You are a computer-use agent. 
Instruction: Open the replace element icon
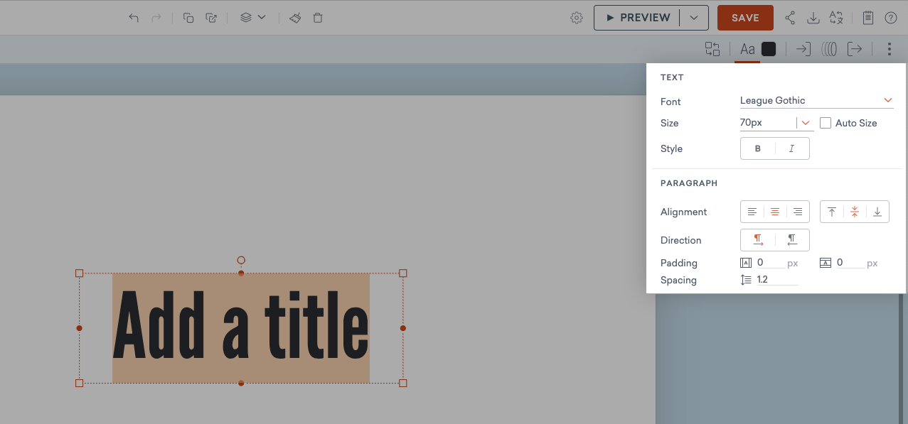click(712, 48)
